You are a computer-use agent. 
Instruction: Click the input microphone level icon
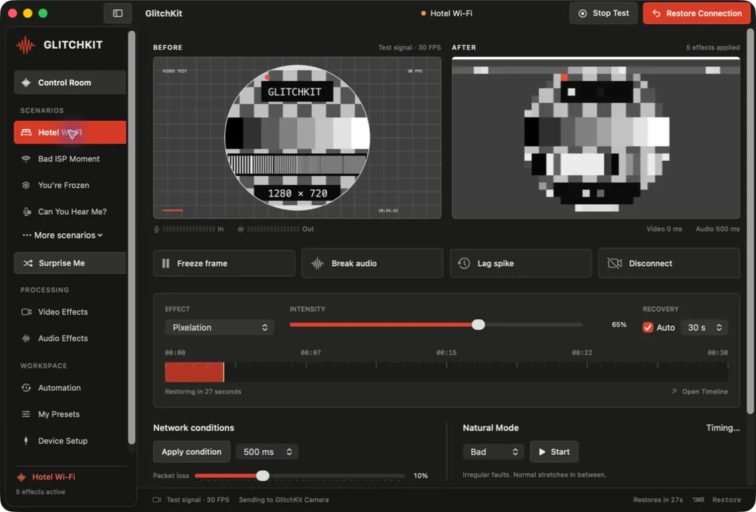tap(157, 229)
